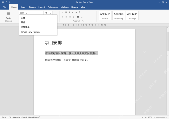Open the Mailings ribbon tab
The height and width of the screenshot is (119, 169).
click(65, 7)
